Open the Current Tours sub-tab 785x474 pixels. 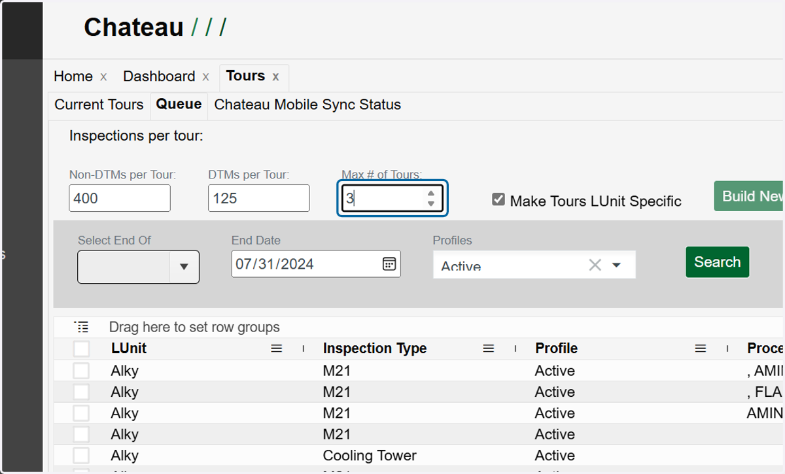pos(99,105)
